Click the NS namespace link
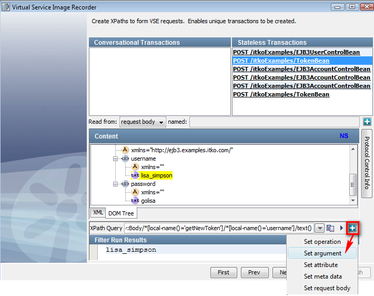 point(343,136)
